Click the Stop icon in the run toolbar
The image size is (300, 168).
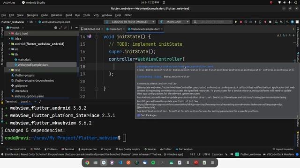(270, 22)
